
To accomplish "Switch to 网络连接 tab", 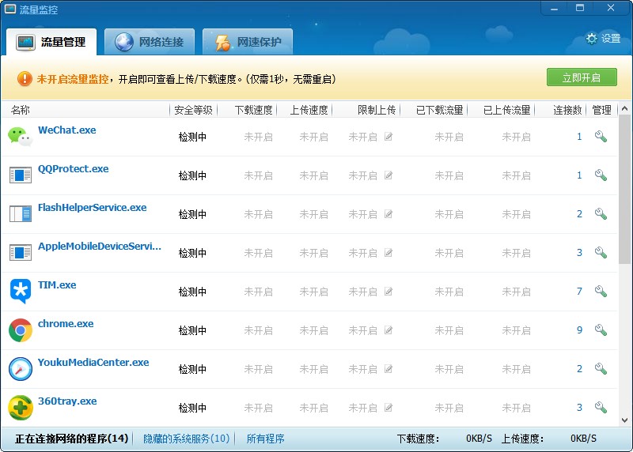I will pos(150,42).
